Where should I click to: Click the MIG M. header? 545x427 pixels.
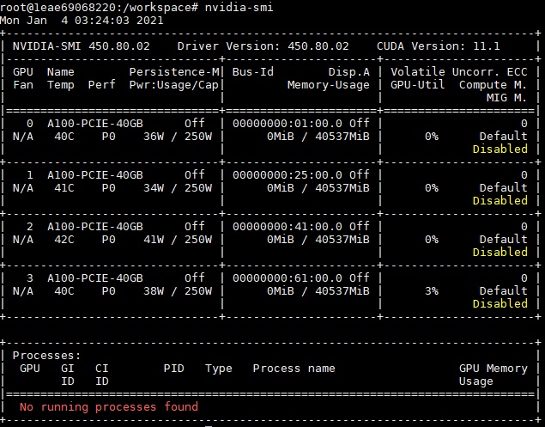(x=506, y=98)
